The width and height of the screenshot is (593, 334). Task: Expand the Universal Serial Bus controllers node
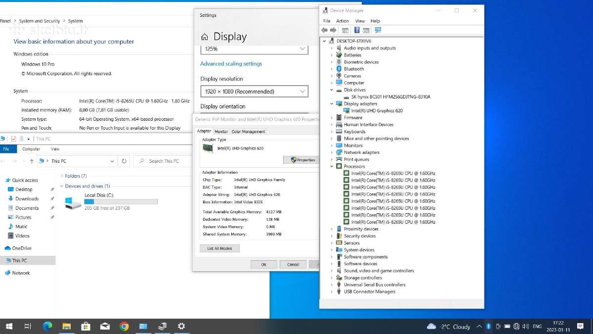(x=332, y=285)
